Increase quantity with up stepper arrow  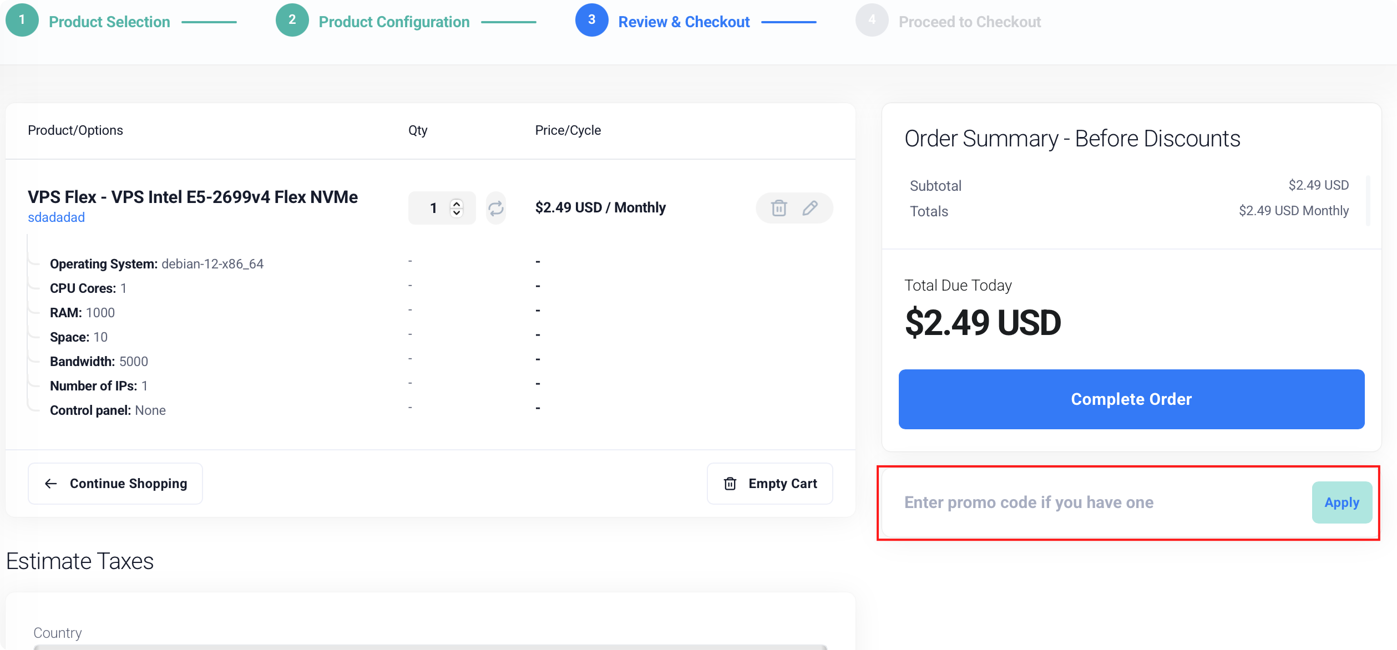click(x=457, y=203)
